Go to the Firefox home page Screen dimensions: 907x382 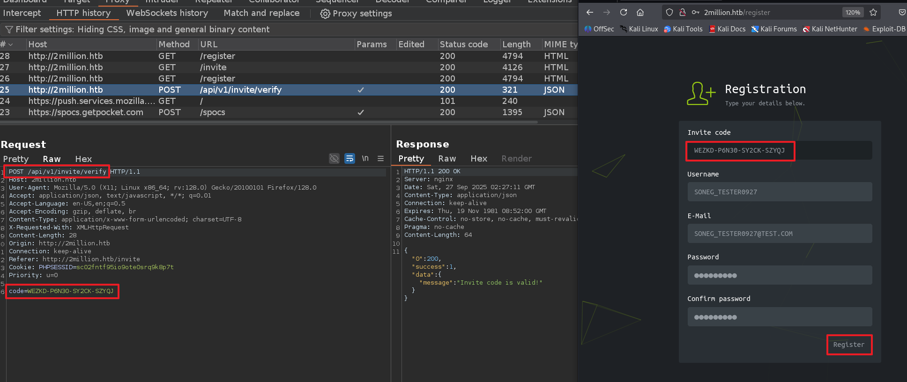pyautogui.click(x=640, y=13)
